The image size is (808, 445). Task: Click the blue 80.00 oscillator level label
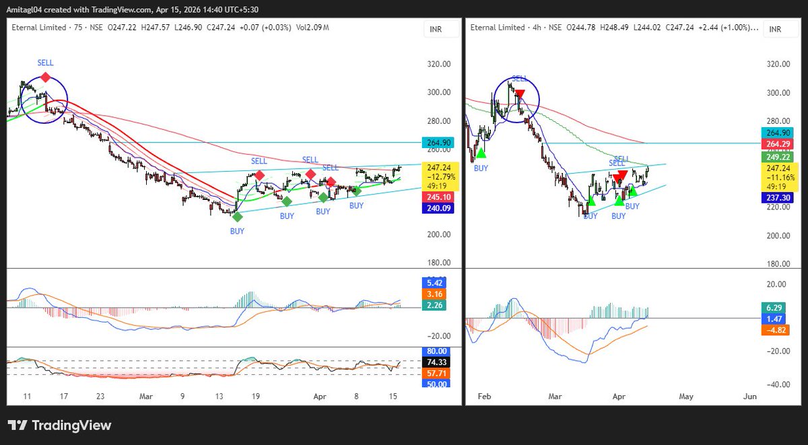435,351
